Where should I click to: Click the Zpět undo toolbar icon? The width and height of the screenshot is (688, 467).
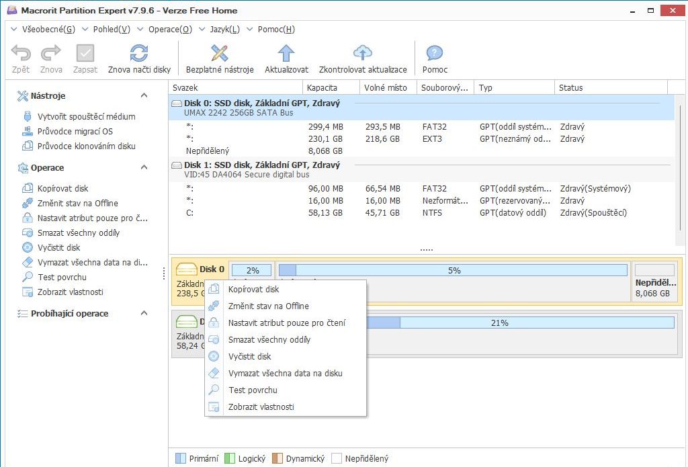pyautogui.click(x=21, y=54)
